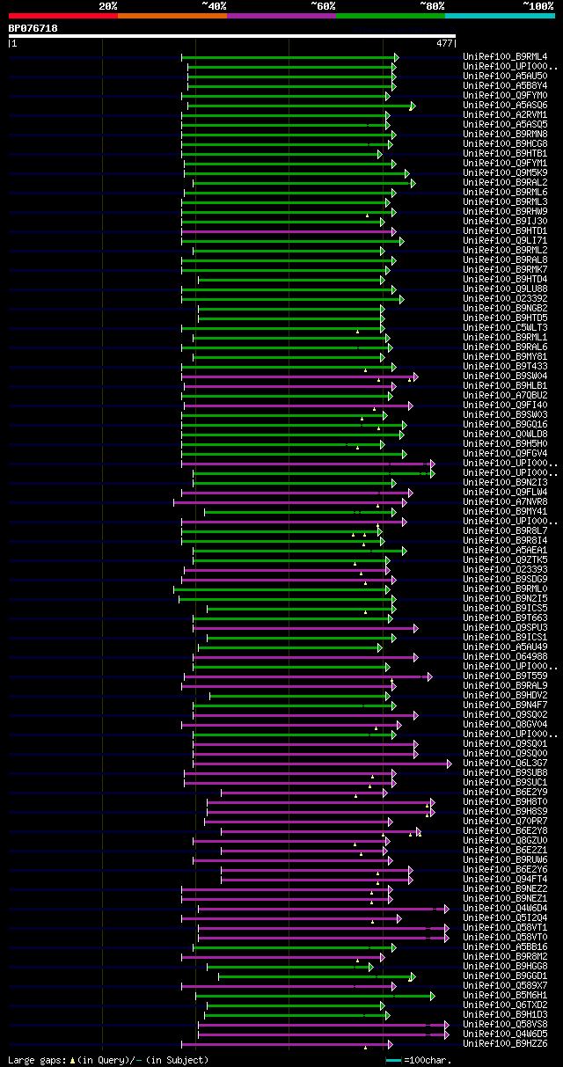Select hit label UniRef100_A5BB16
Viewport: 563px width, 1067px height.
pyautogui.click(x=505, y=947)
